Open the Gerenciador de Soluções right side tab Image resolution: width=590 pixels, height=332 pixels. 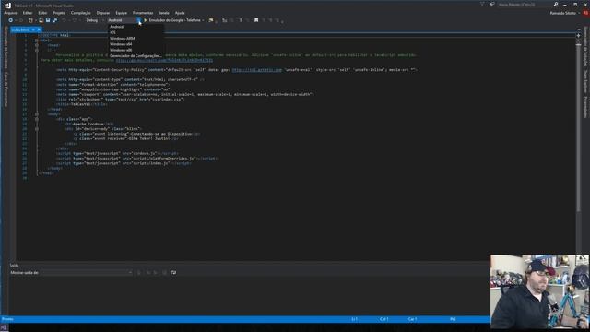click(585, 47)
